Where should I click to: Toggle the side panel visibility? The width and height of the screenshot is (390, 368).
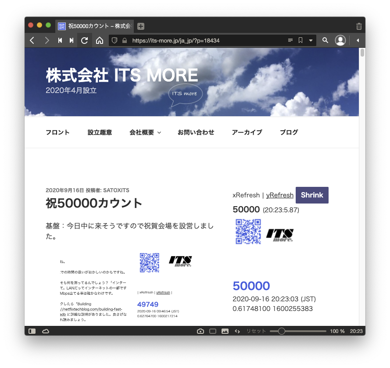[x=32, y=331]
